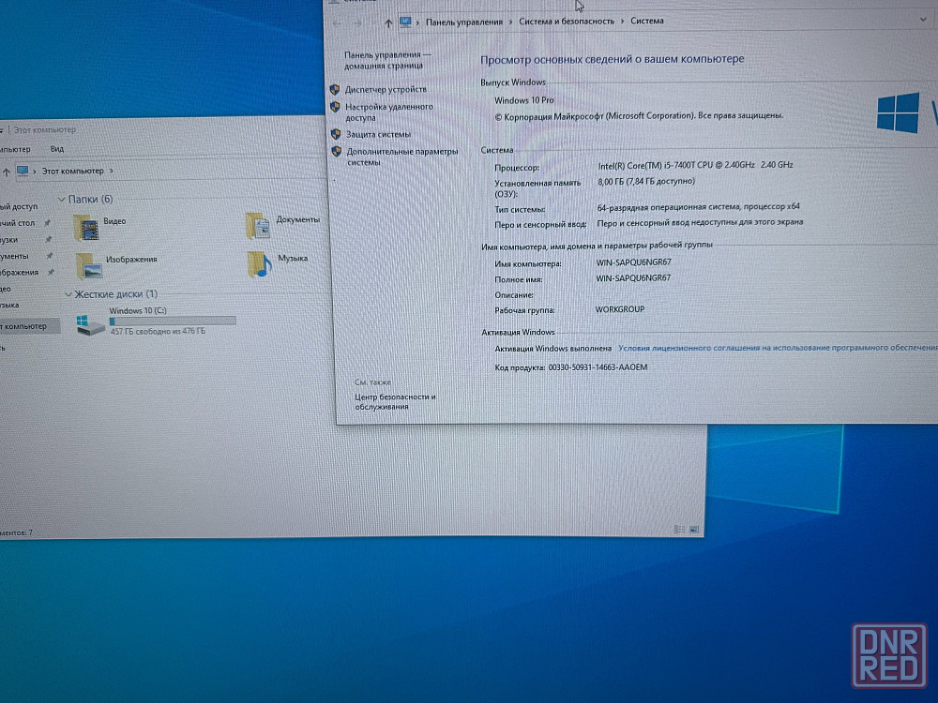938x703 pixels.
Task: Click the Windows 10 Pro edition text
Action: tap(524, 100)
